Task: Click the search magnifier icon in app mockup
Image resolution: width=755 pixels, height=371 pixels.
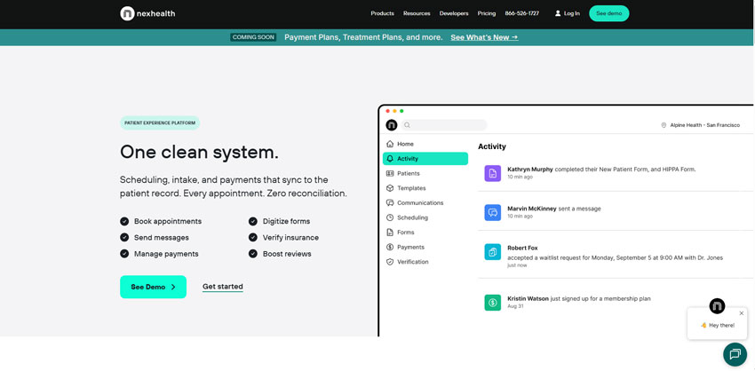Action: [x=407, y=125]
